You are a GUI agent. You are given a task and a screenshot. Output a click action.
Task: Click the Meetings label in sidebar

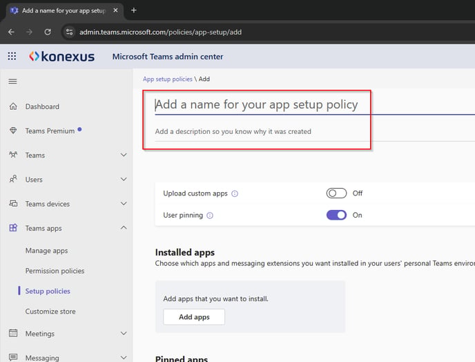coord(40,334)
